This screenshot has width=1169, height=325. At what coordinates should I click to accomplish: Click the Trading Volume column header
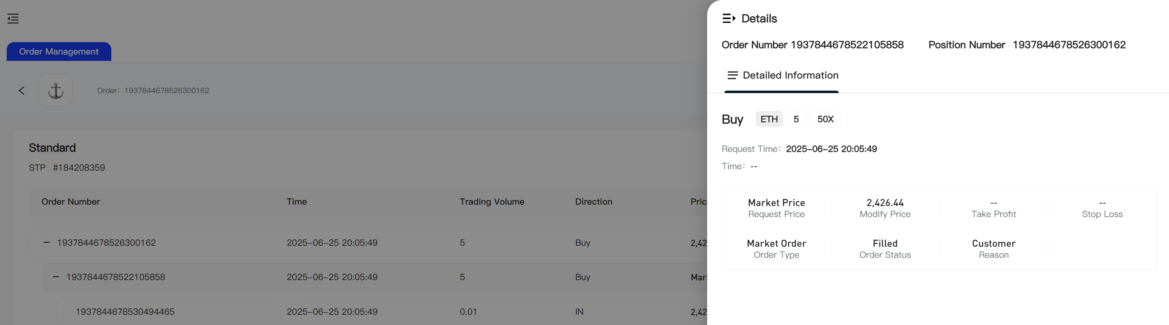click(492, 202)
